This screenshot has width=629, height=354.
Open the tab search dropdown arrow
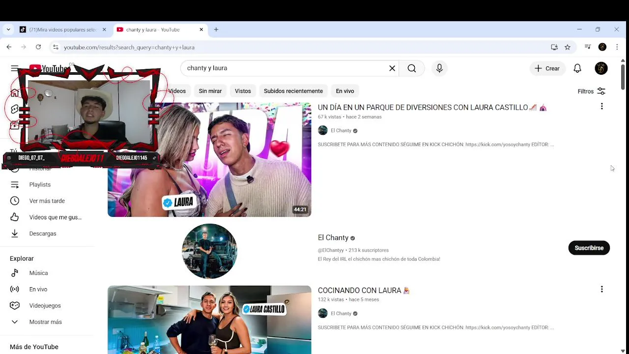[x=8, y=29]
